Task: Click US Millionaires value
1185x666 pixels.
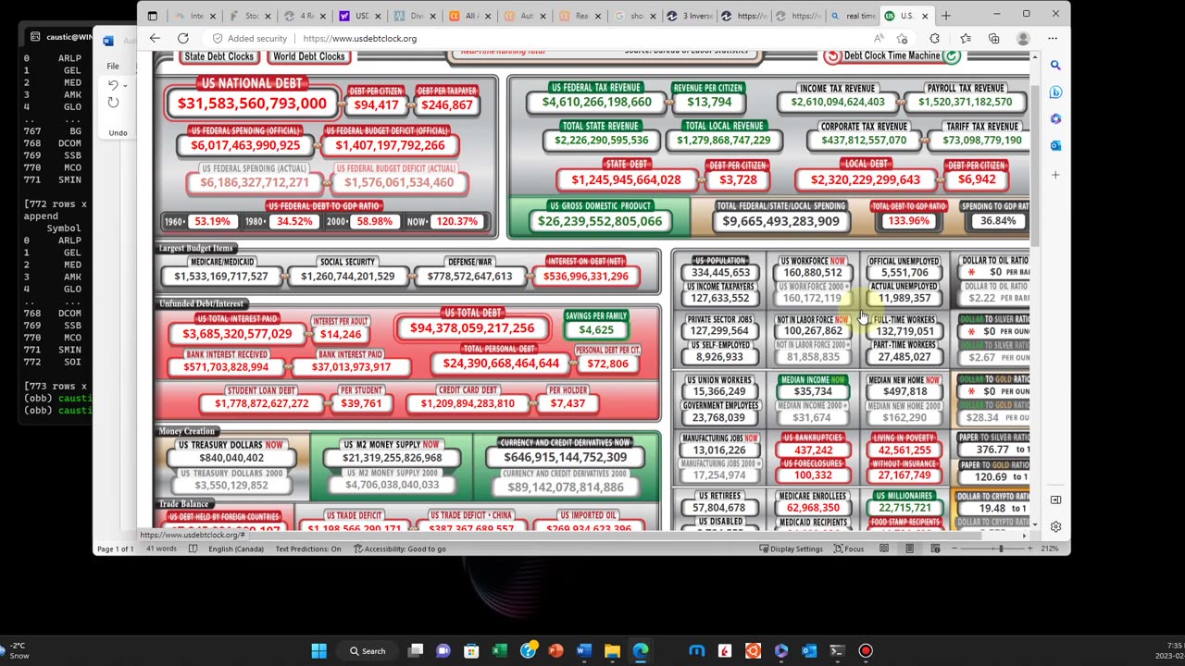Action: pos(904,508)
